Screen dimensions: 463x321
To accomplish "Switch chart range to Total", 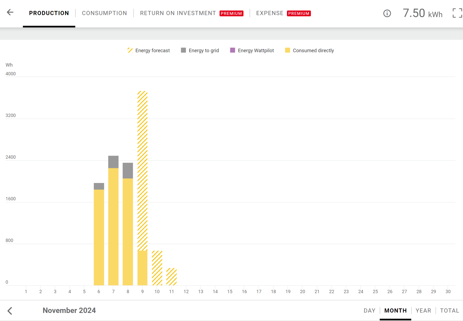I will (449, 311).
